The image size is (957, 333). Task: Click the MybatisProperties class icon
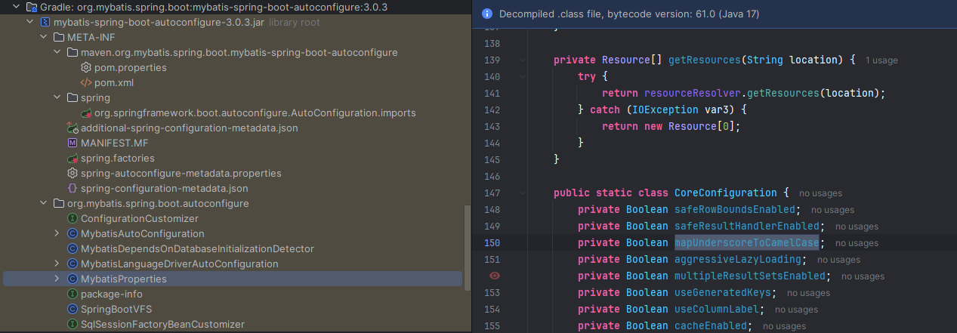[73, 279]
